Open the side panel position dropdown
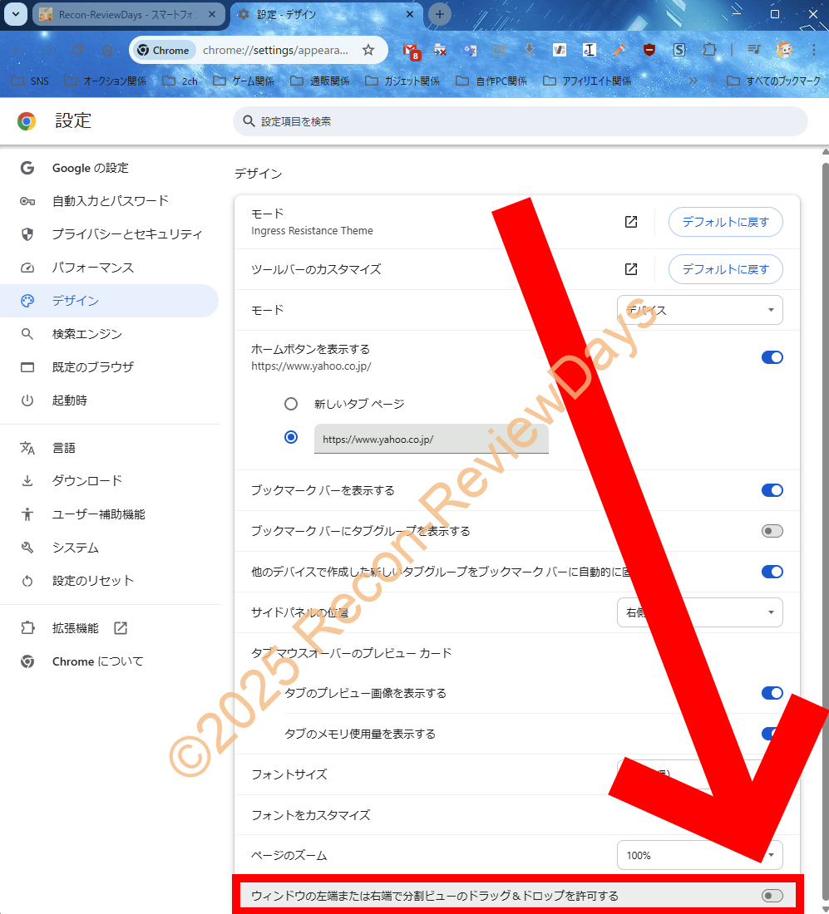Image resolution: width=829 pixels, height=914 pixels. coord(699,612)
